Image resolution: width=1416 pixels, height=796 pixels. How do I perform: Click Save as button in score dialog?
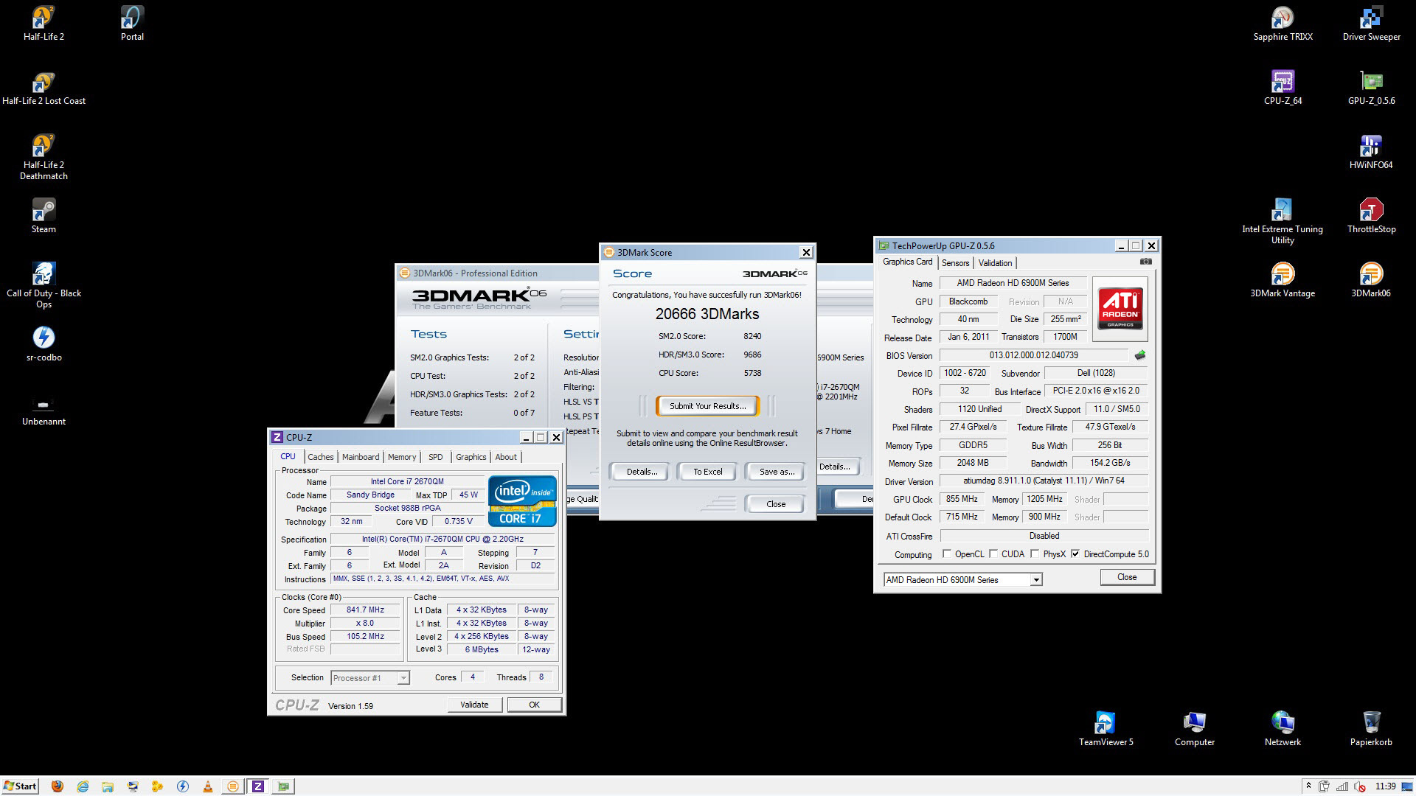(777, 472)
